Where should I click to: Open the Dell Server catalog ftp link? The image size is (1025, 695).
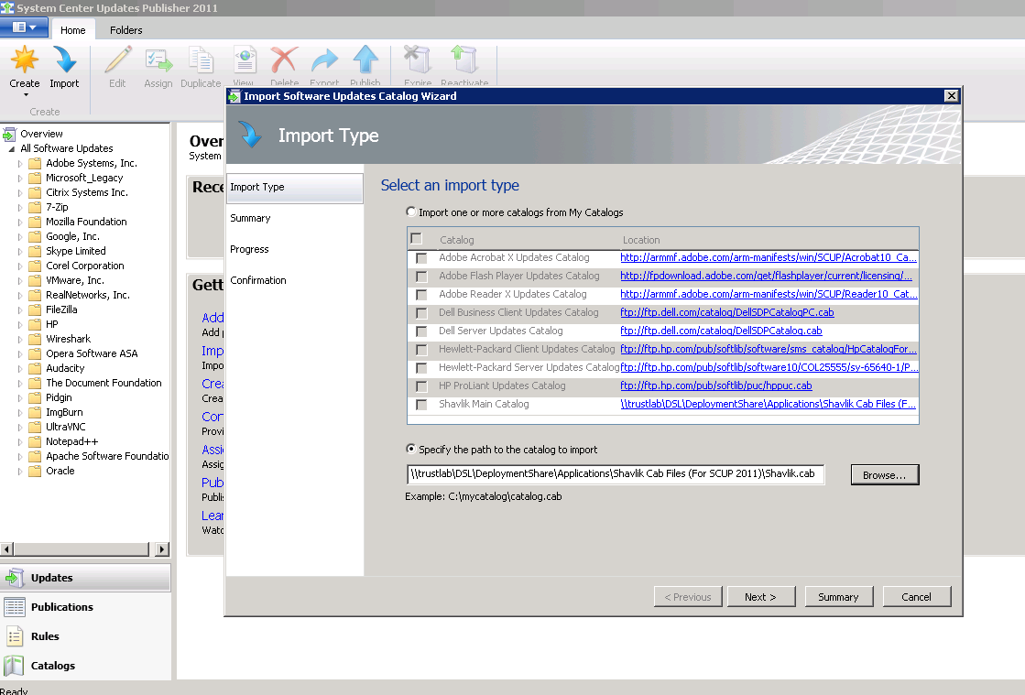coord(721,331)
